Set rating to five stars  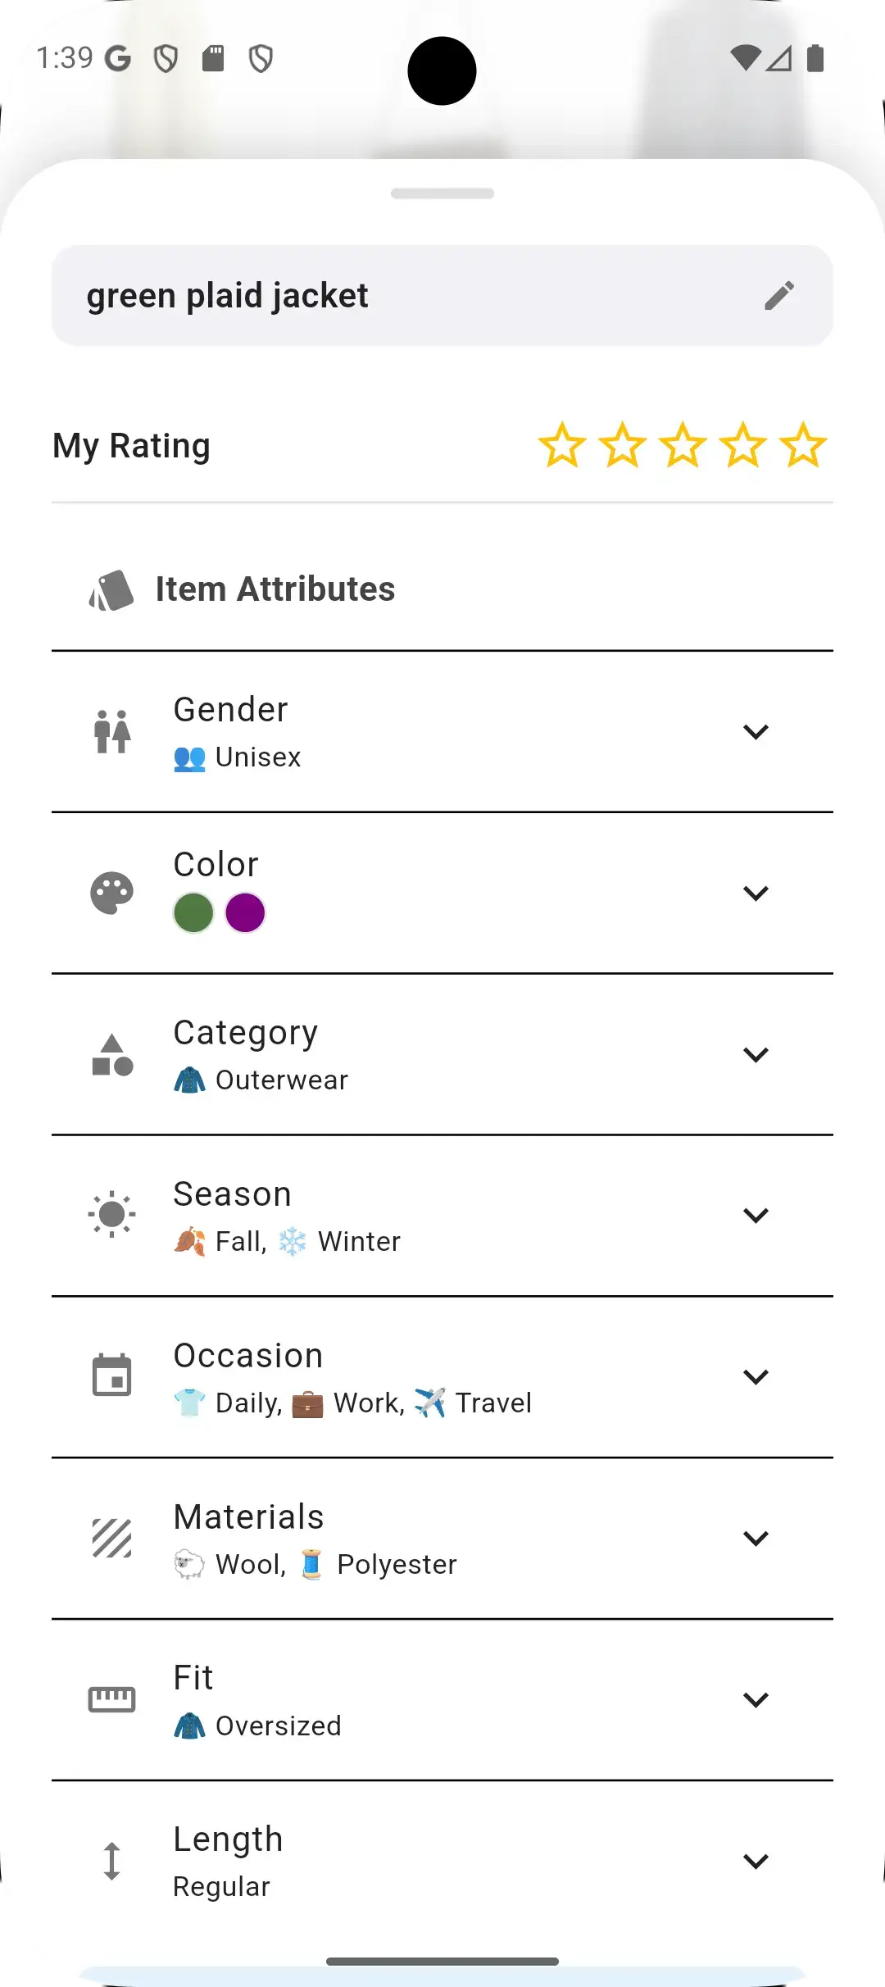[803, 446]
